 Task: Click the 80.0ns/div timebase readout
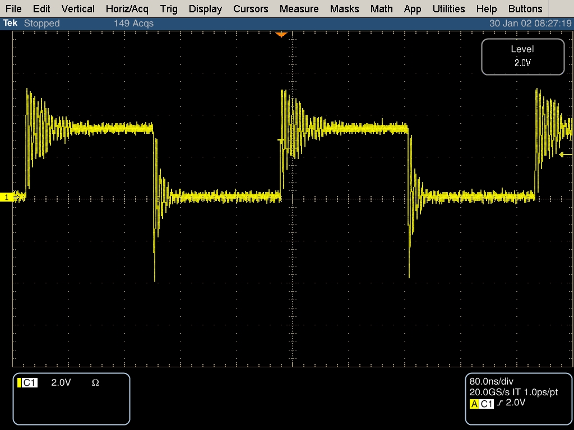click(x=491, y=381)
